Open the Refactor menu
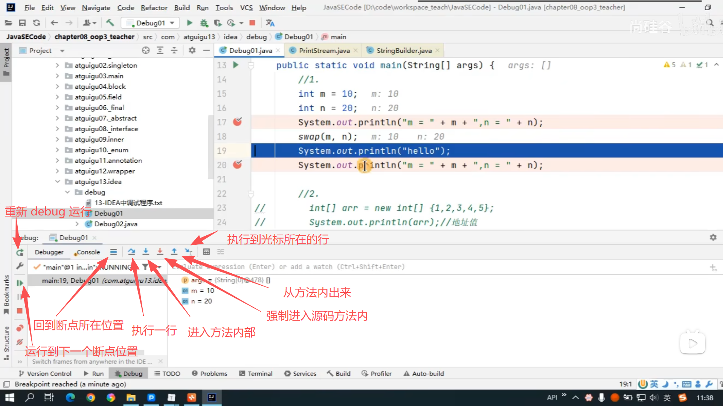 (x=154, y=8)
